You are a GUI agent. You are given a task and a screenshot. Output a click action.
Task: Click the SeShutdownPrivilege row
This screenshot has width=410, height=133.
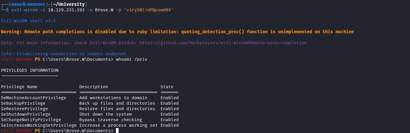pyautogui.click(x=90, y=114)
